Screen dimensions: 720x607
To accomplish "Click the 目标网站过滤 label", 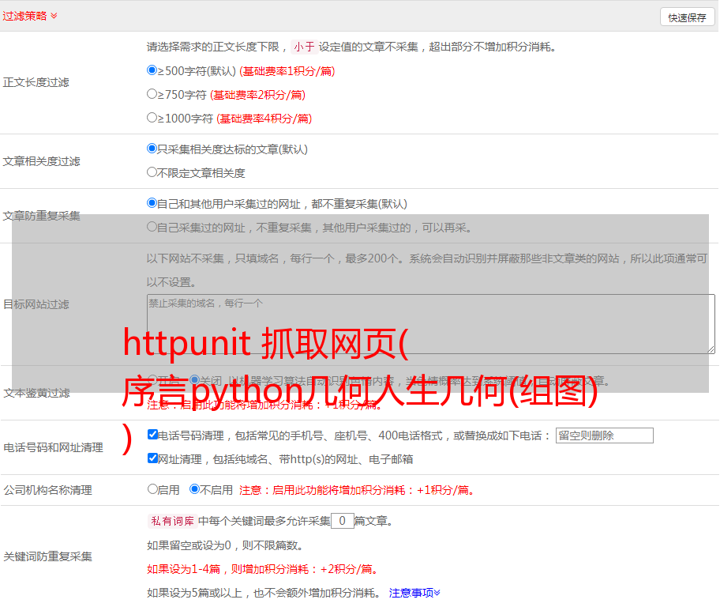I will (36, 304).
